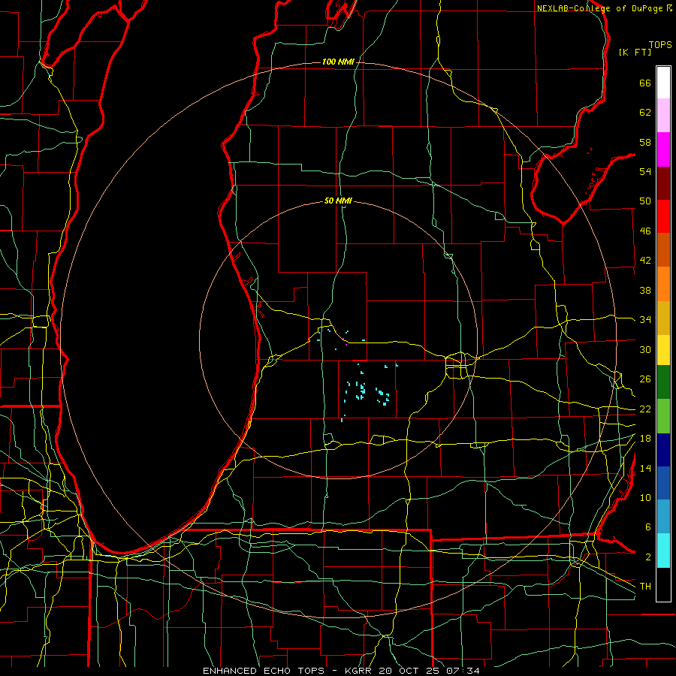Image resolution: width=676 pixels, height=676 pixels.
Task: Click the orange 42 kft legend swatch
Action: [x=663, y=284]
